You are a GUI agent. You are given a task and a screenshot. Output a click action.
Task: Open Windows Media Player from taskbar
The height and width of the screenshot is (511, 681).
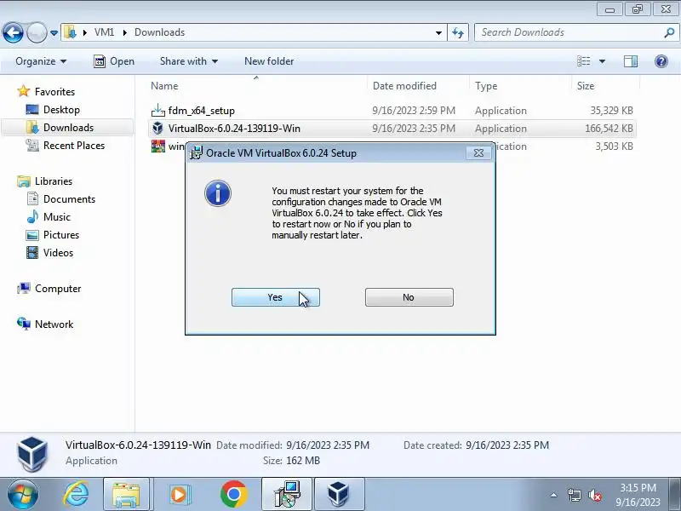coord(179,494)
